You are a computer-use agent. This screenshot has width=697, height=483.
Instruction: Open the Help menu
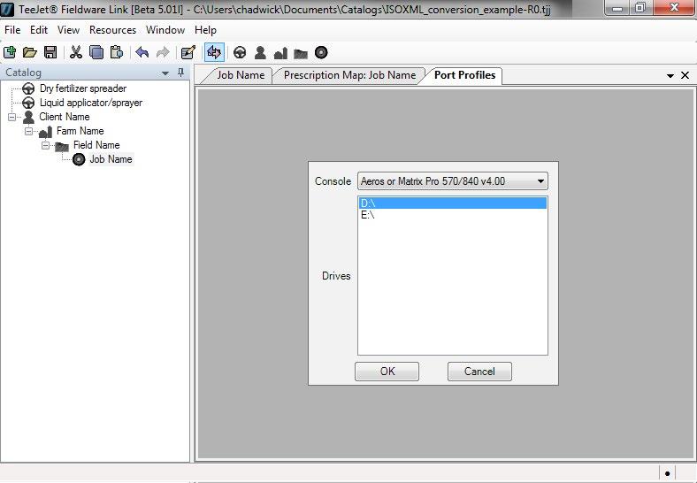(205, 30)
